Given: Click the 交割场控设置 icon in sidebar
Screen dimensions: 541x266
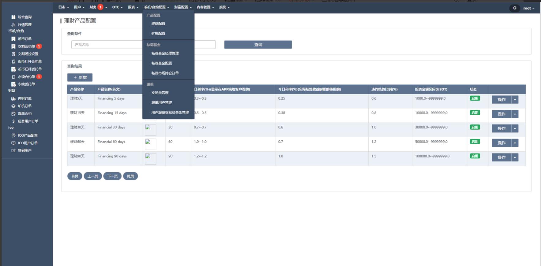Looking at the screenshot, I should [x=13, y=54].
